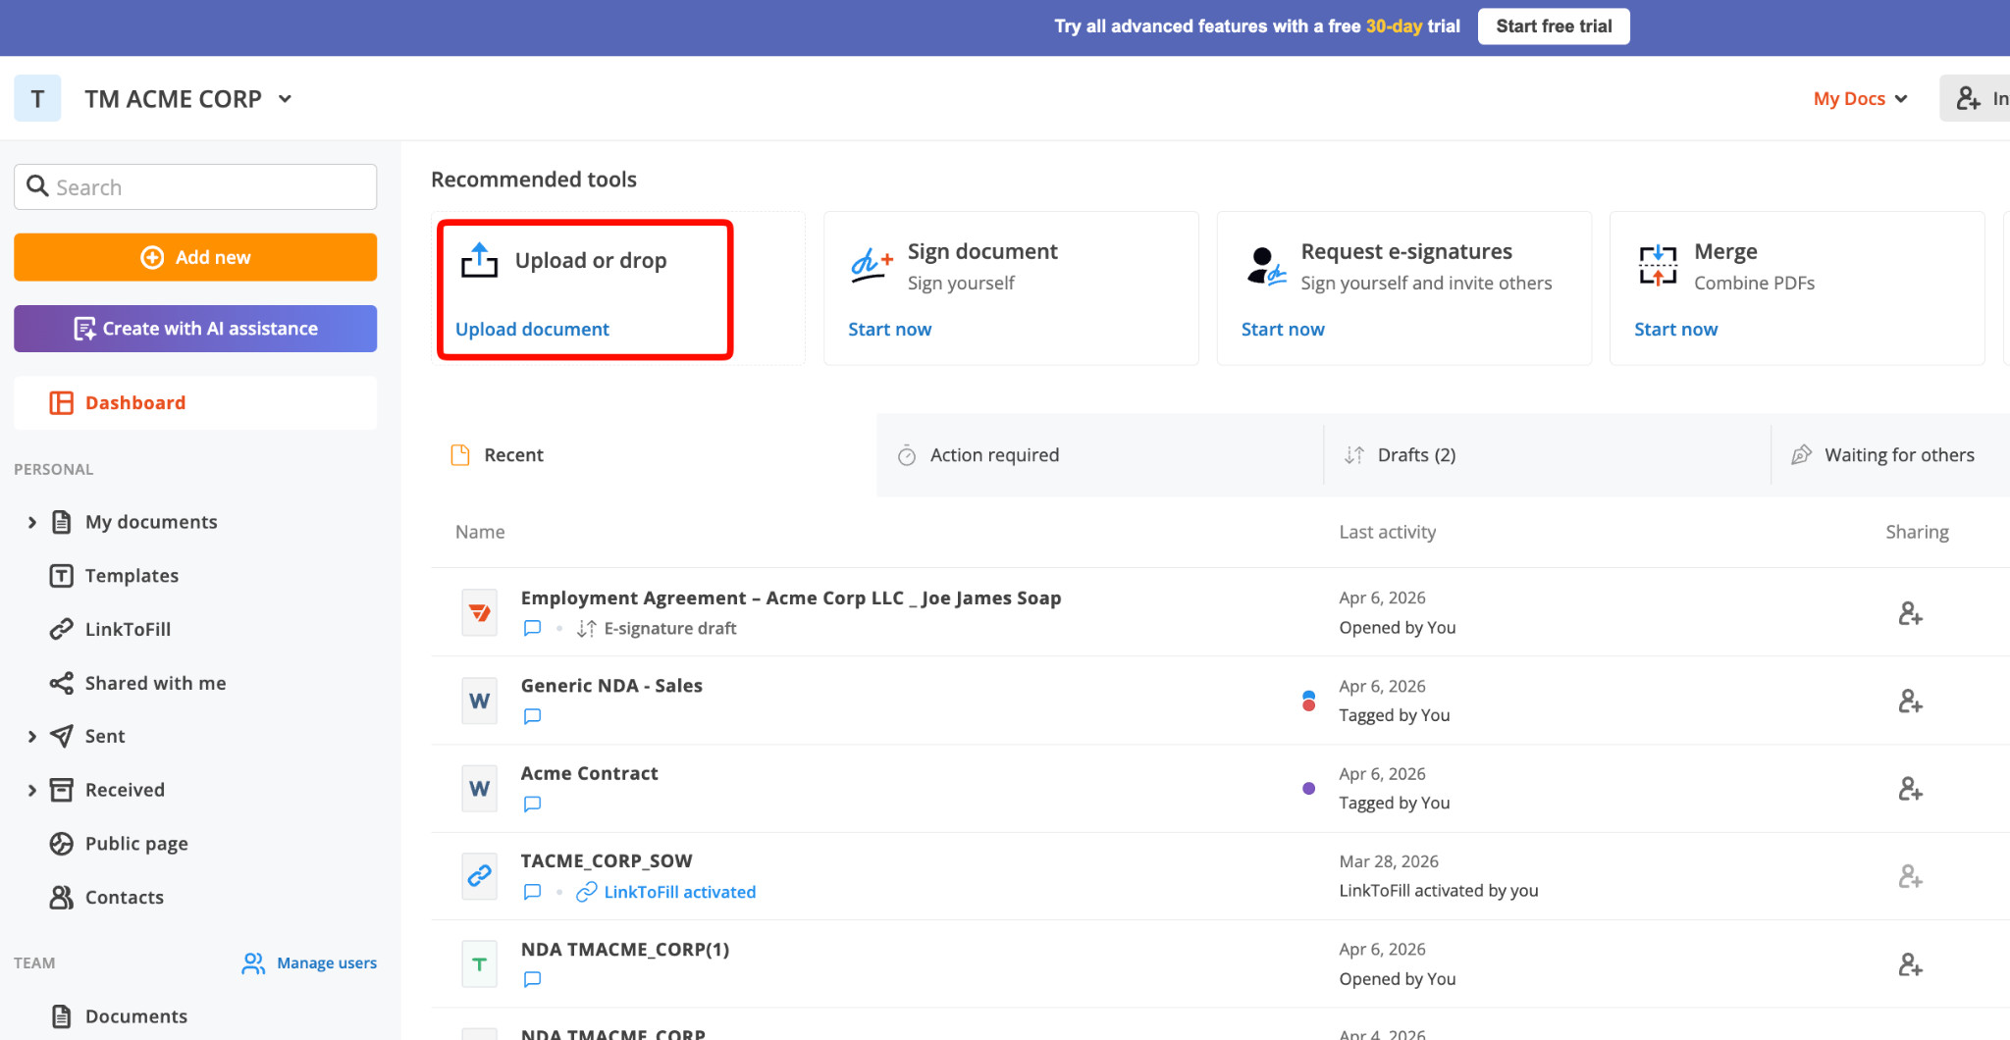
Task: Click comment icon under Acme Contract
Action: coord(532,804)
